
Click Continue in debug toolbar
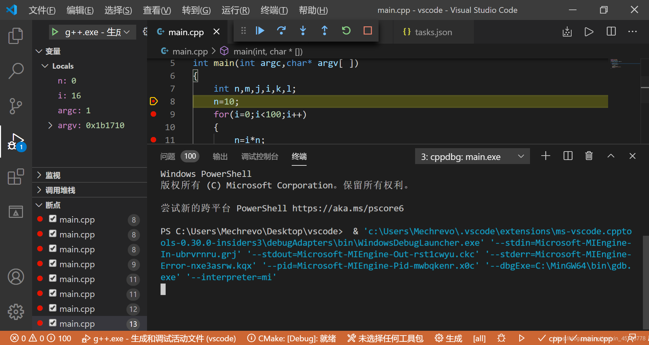260,31
